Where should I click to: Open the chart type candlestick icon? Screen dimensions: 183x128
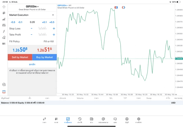coord(4,13)
